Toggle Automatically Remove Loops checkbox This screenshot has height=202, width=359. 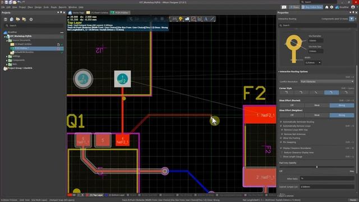pos(281,126)
